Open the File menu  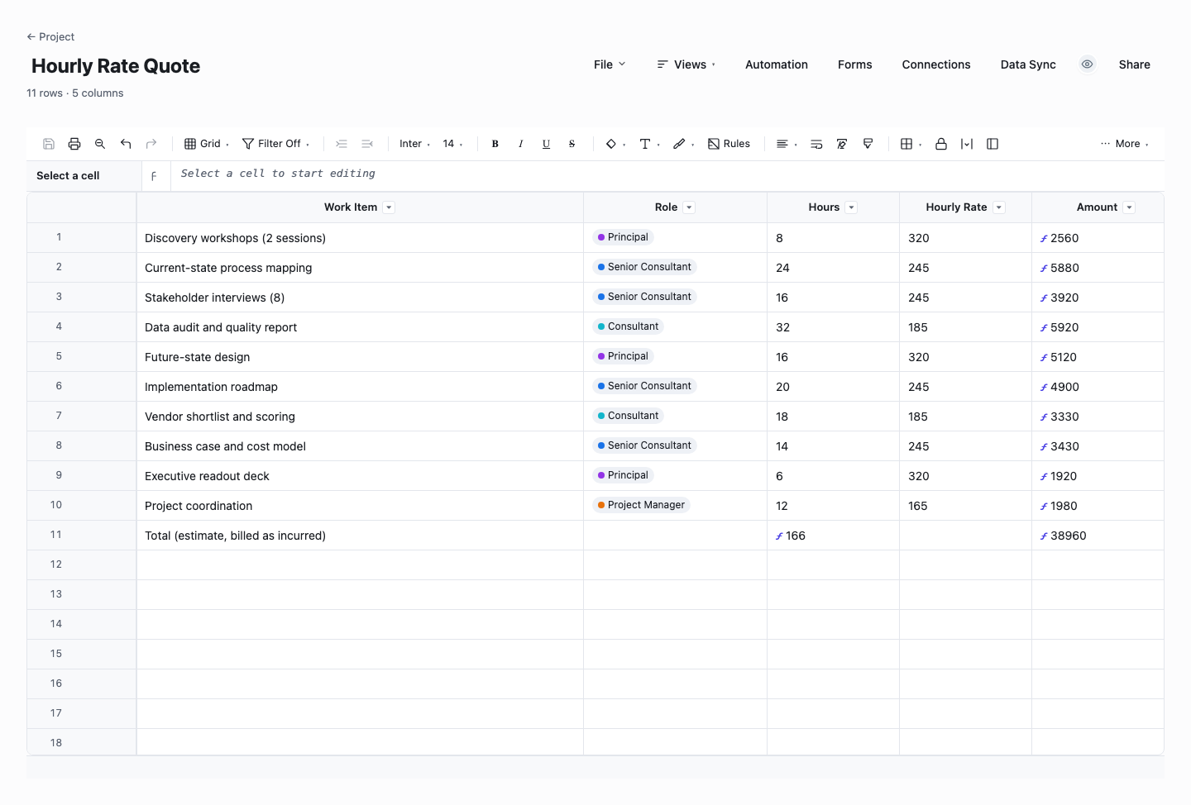(610, 64)
